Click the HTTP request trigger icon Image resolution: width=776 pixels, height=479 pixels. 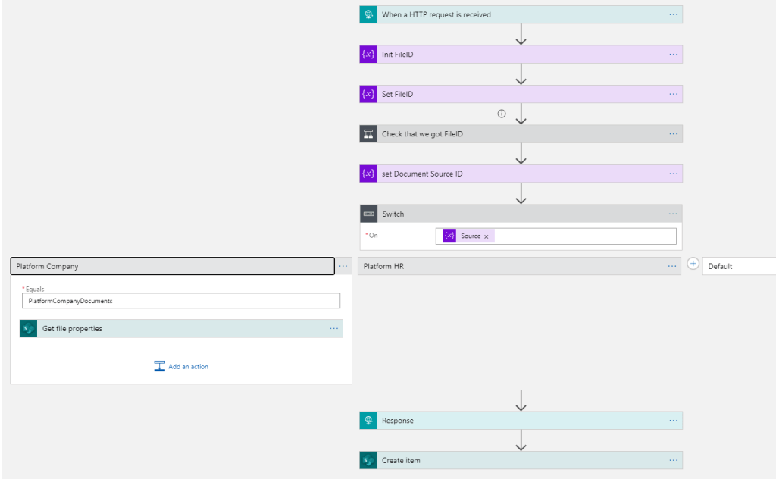[368, 14]
